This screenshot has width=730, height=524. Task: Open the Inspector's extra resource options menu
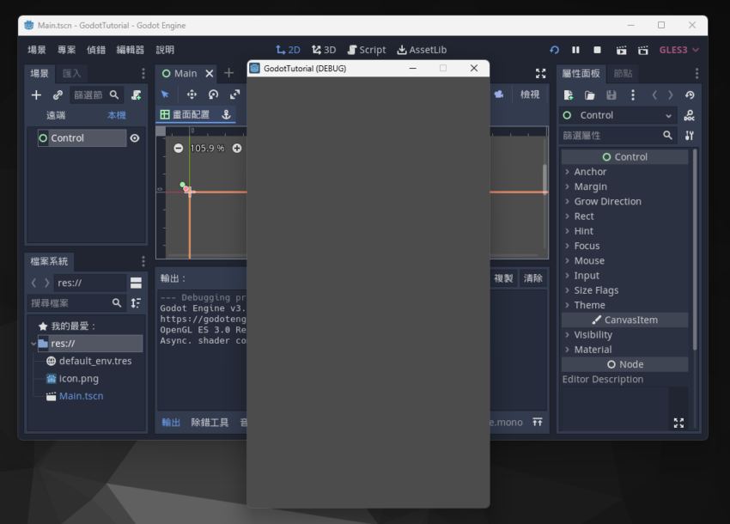pos(633,95)
